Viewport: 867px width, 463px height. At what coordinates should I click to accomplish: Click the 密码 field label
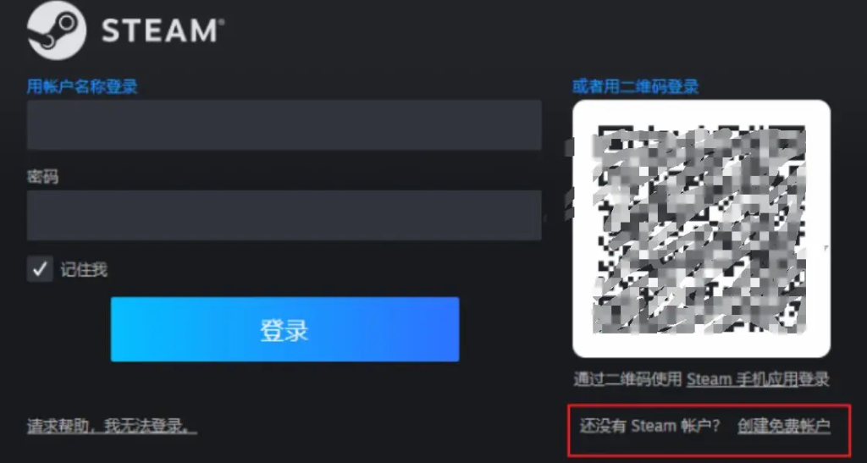42,177
